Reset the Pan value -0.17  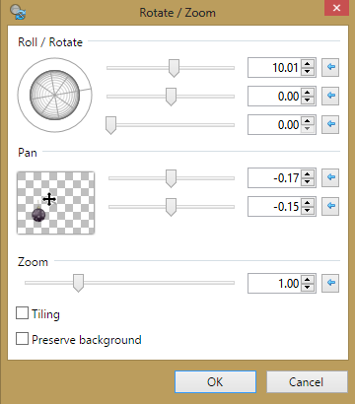coord(330,177)
